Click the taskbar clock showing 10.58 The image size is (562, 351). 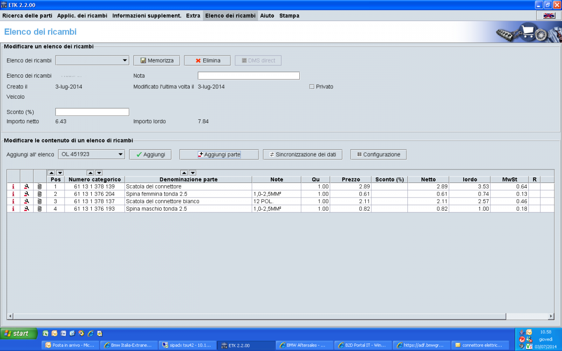[546, 332]
